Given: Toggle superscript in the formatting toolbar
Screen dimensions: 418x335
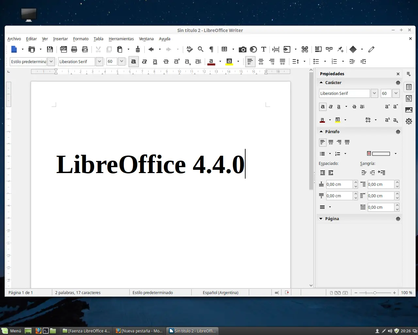Looking at the screenshot, I should pos(177,62).
